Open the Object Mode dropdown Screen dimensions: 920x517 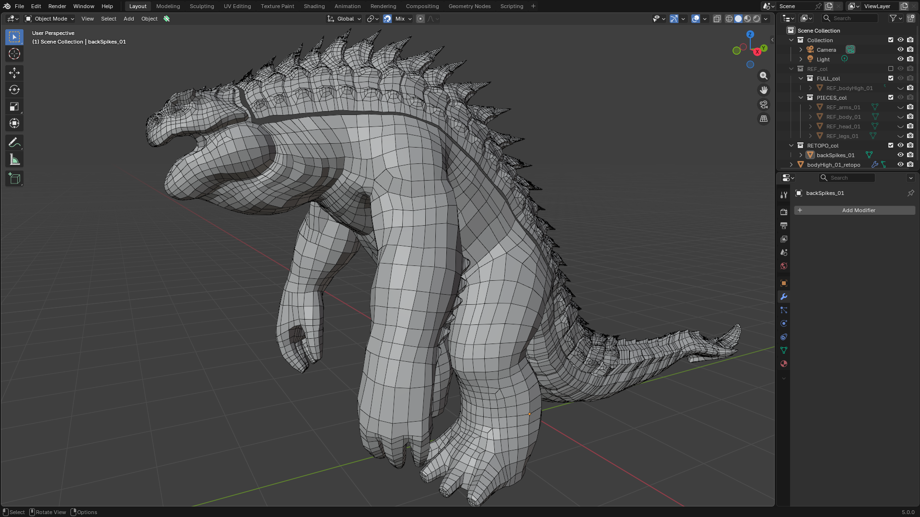(x=50, y=19)
